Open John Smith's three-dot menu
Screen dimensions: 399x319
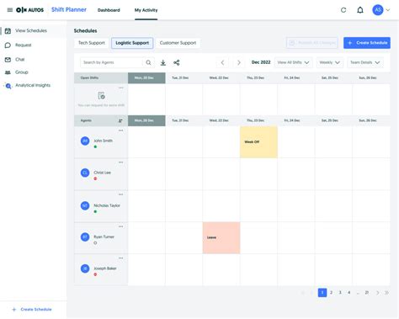[120, 130]
